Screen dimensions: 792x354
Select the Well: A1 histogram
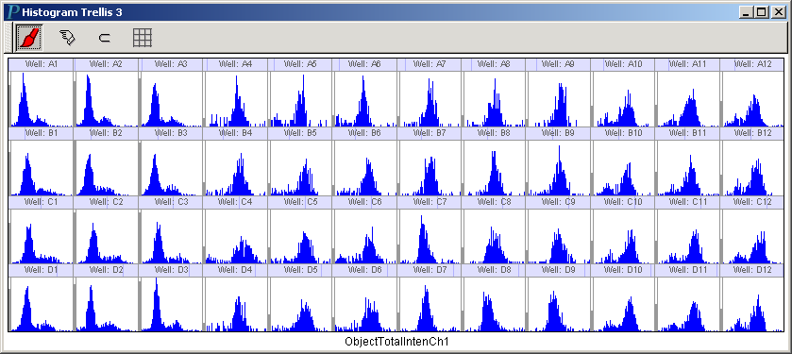42,99
